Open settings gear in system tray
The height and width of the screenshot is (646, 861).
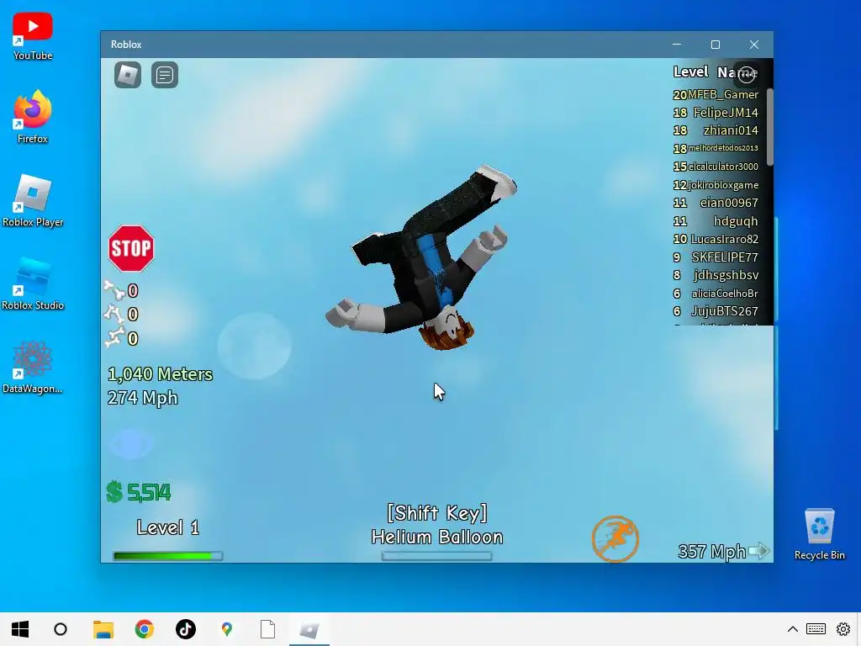tap(843, 629)
